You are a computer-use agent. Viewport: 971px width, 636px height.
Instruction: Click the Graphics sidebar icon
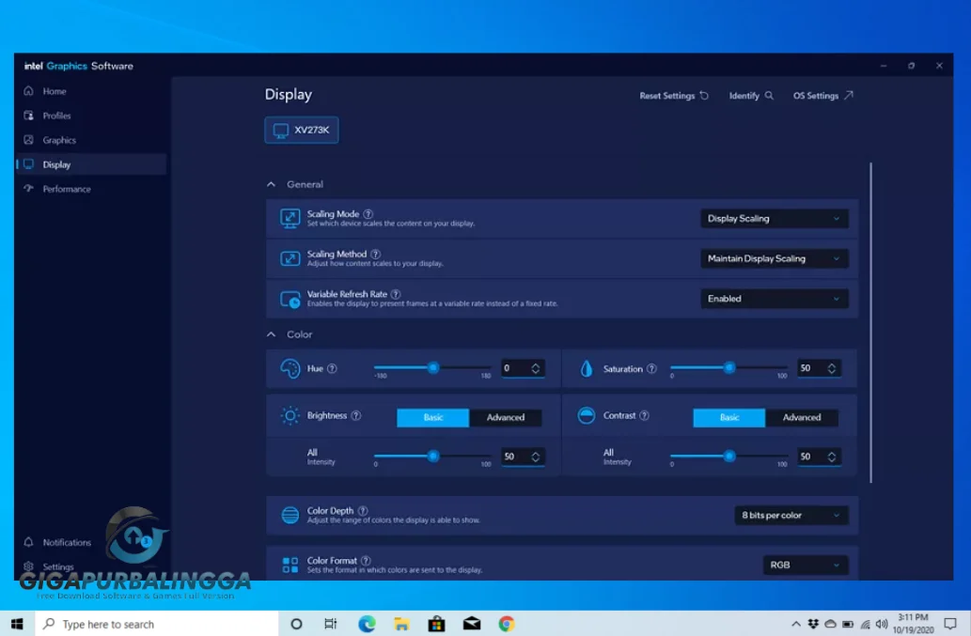click(28, 140)
